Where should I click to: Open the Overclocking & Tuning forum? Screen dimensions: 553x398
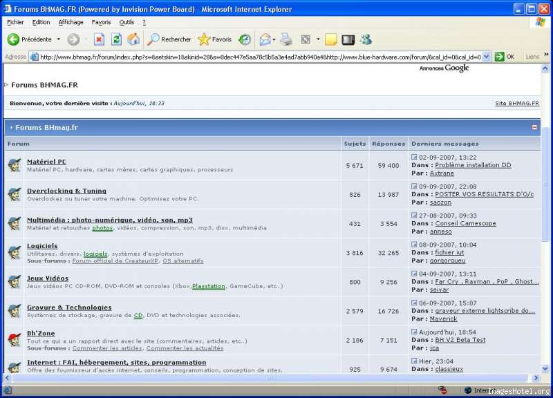tap(66, 191)
